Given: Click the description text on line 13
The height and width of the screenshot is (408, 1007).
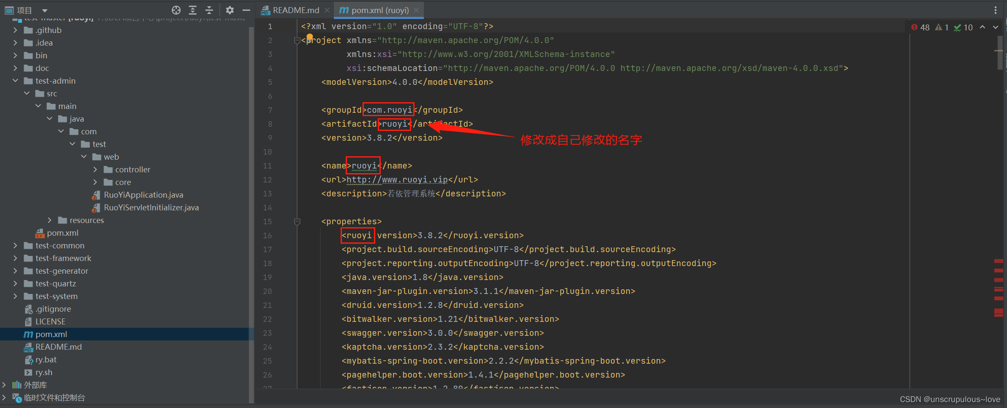Looking at the screenshot, I should 411,193.
